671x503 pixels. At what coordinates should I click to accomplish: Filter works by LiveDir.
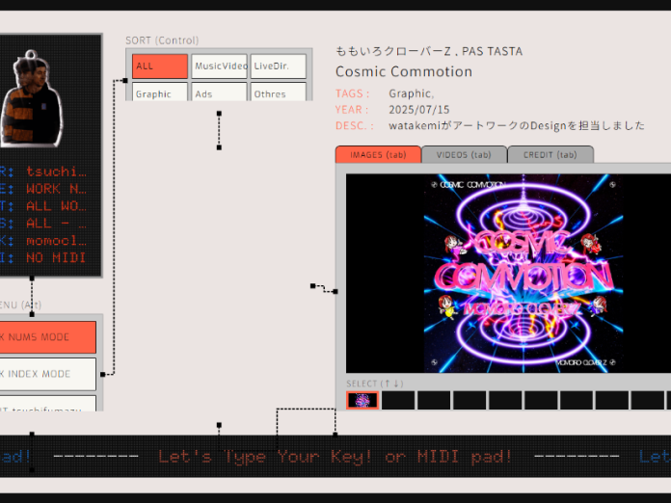pyautogui.click(x=279, y=66)
